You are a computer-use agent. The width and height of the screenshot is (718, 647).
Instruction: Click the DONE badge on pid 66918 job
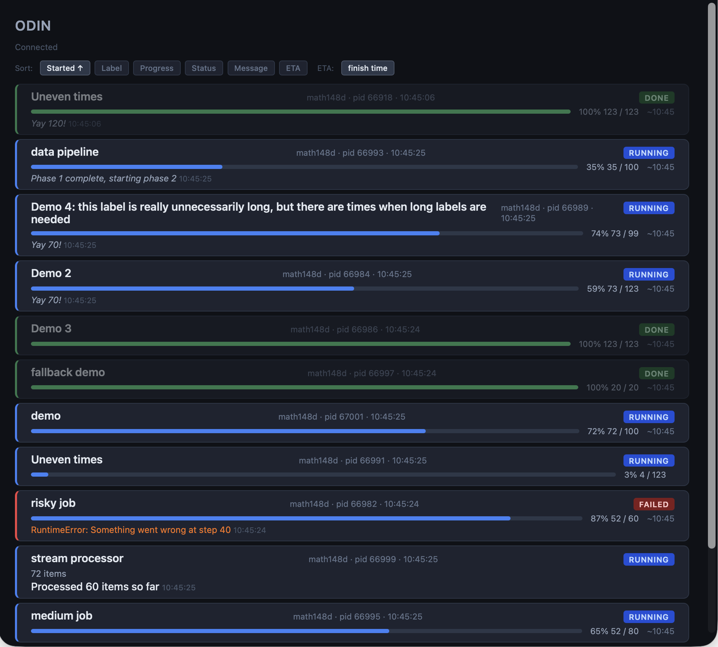click(x=656, y=98)
